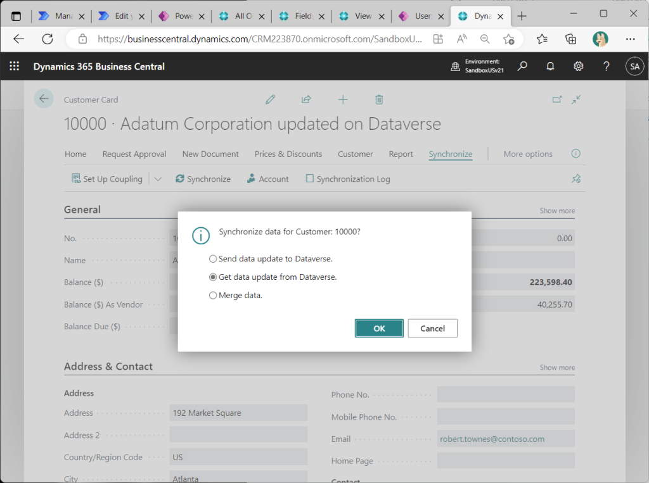Image resolution: width=649 pixels, height=483 pixels.
Task: Select the Merge data option
Action: tap(236, 295)
